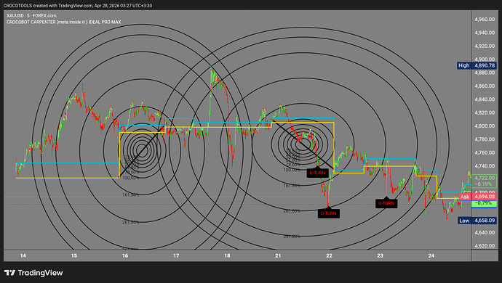Click the U-TURN label beside 261.80% under date 22's low

pos(328,213)
